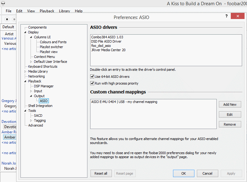Click OK to confirm preferences

tap(183, 173)
